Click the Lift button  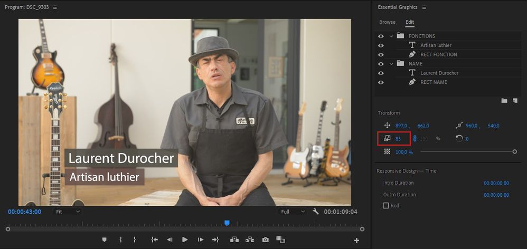[234, 240]
